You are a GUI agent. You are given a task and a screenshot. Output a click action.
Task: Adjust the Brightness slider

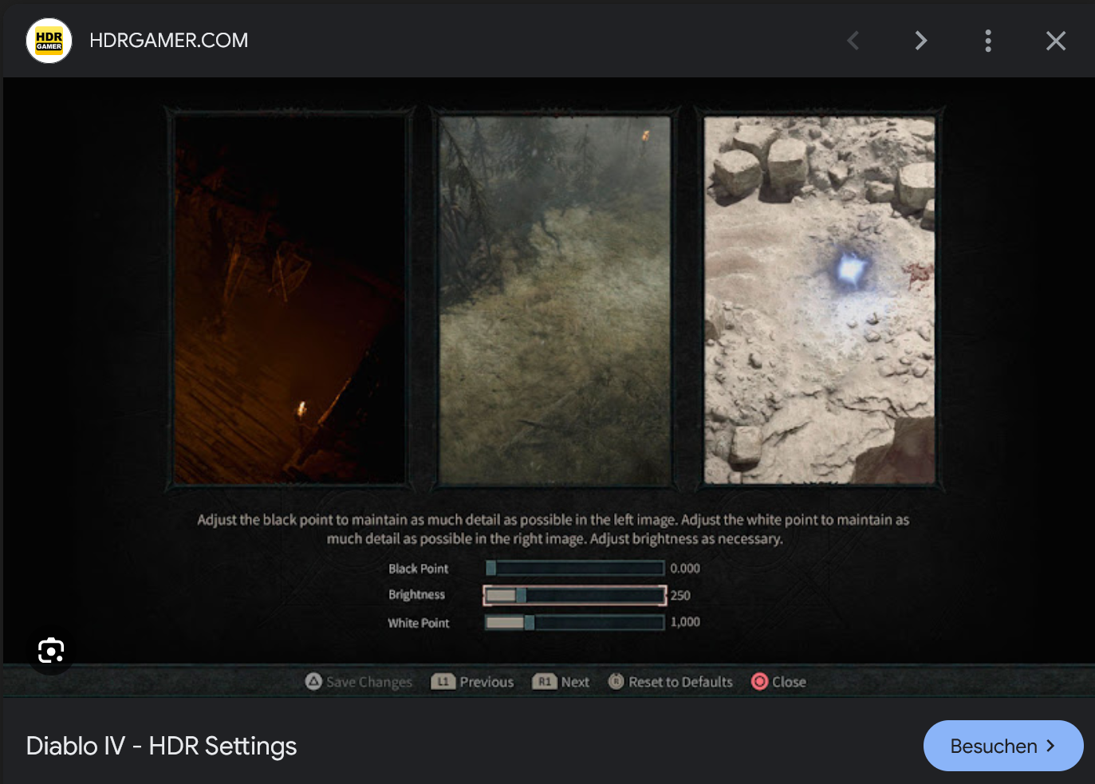click(575, 595)
